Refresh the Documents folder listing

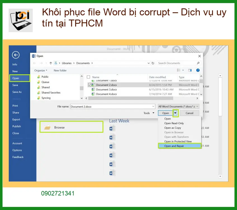point(153,63)
